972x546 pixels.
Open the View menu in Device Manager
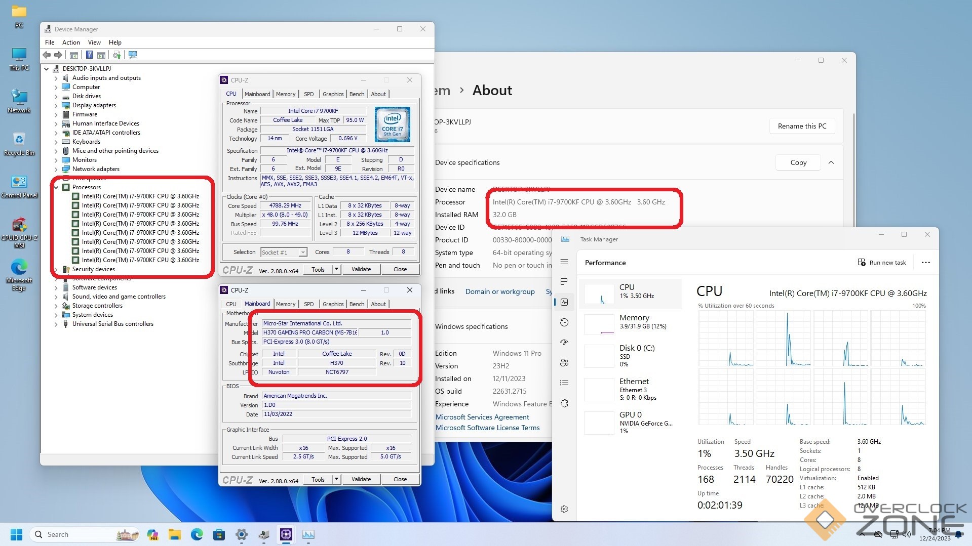pos(94,43)
